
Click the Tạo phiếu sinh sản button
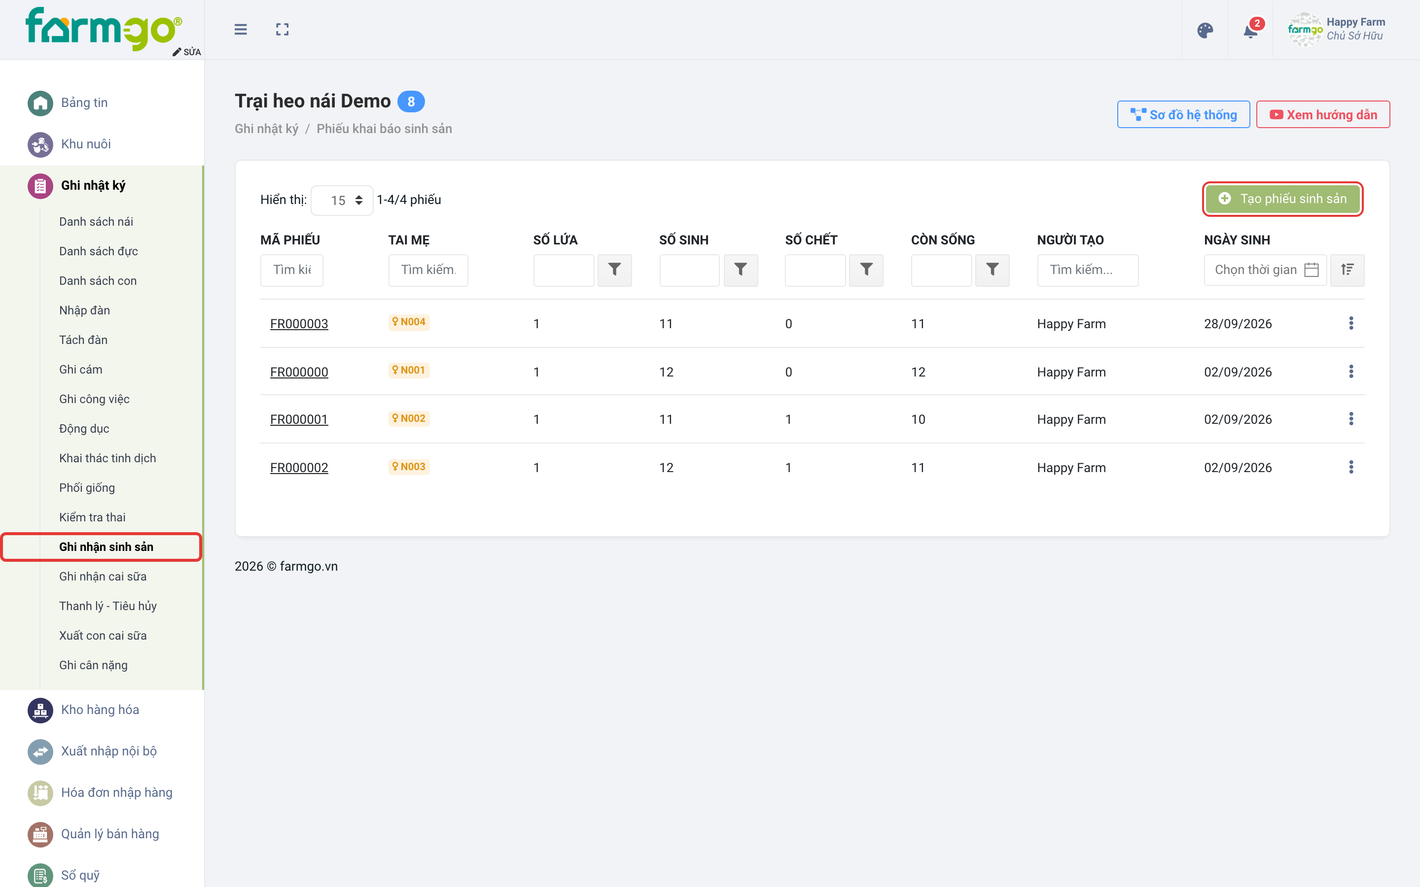coord(1283,199)
